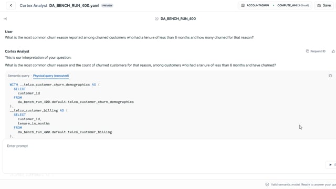The width and height of the screenshot is (336, 189).
Task: Click the thumbs up feedback icon
Action: (x=333, y=51)
